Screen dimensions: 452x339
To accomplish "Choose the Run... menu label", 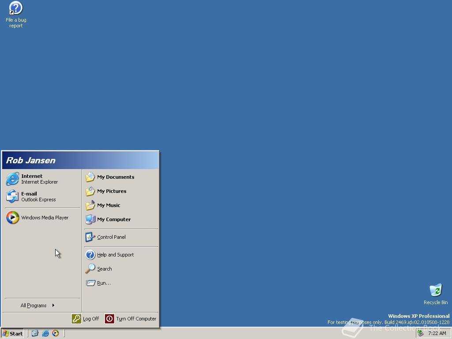I will [104, 283].
